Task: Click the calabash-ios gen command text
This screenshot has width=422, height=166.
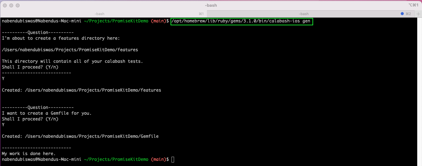Action: coord(241,21)
